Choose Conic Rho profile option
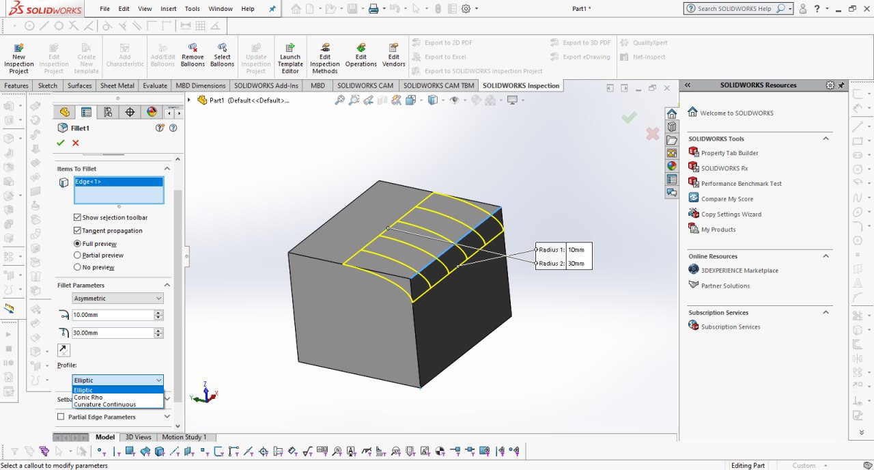Screen dimensions: 874x470 click(117, 397)
